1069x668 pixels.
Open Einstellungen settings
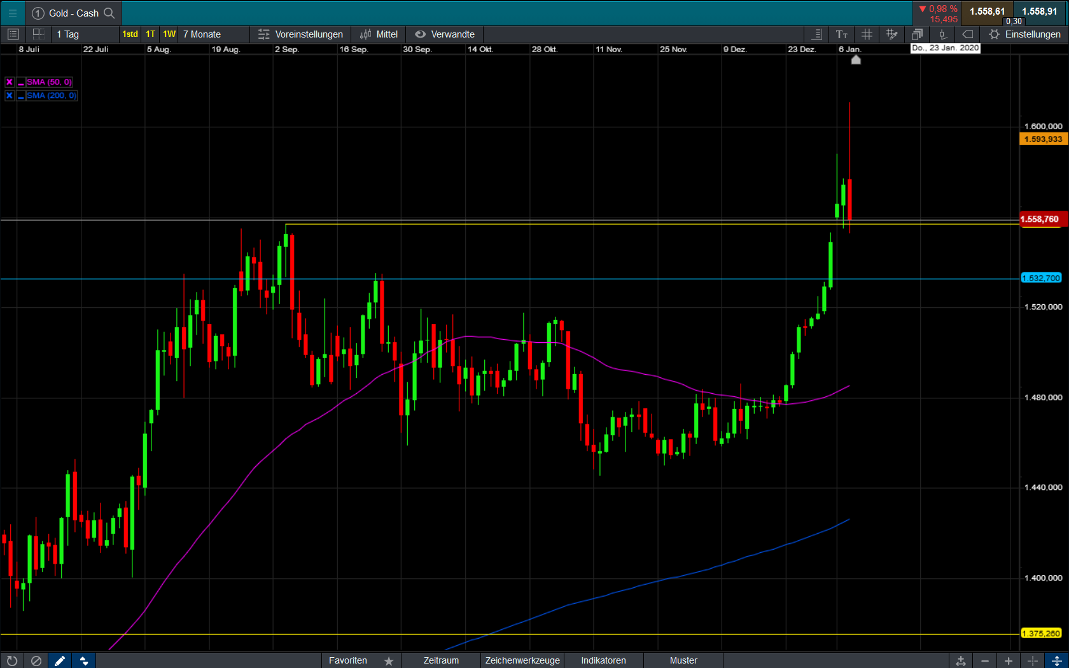(1024, 34)
